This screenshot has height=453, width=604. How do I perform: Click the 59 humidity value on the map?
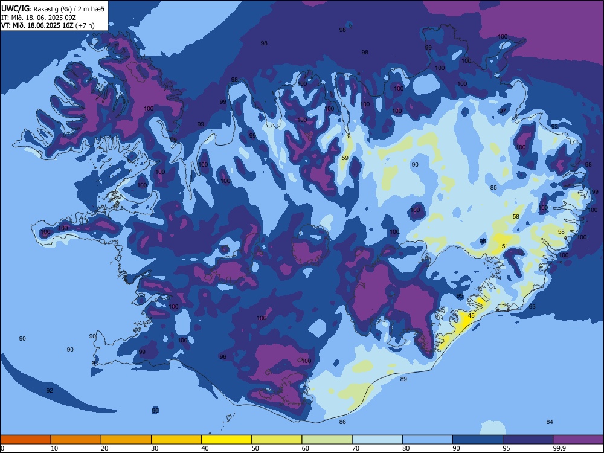(345, 158)
